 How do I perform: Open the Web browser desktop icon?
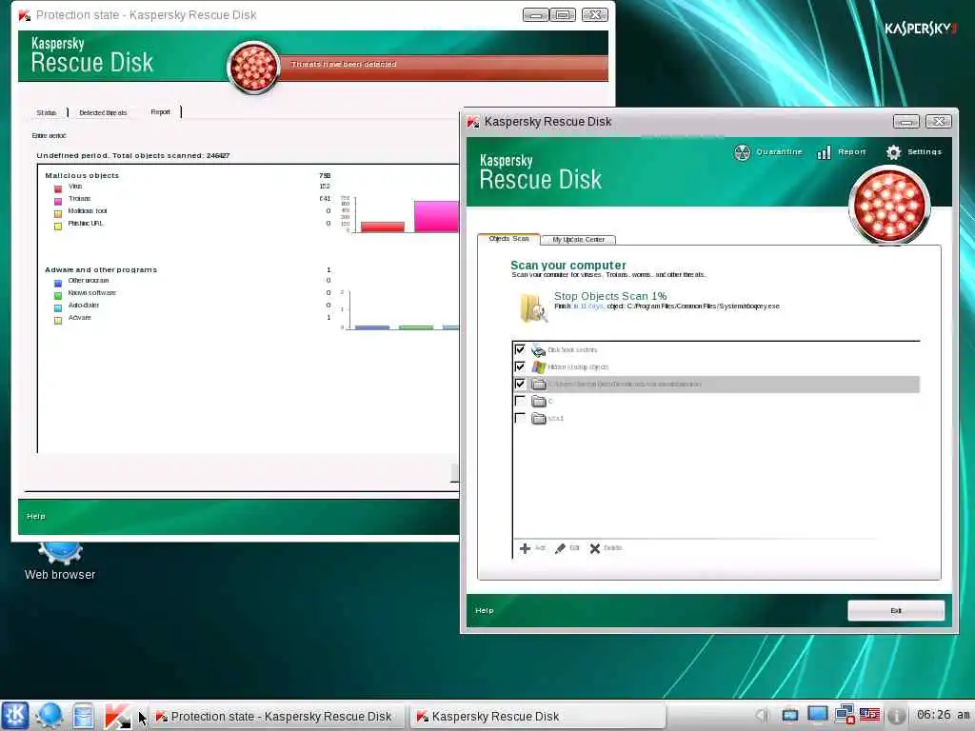[60, 561]
